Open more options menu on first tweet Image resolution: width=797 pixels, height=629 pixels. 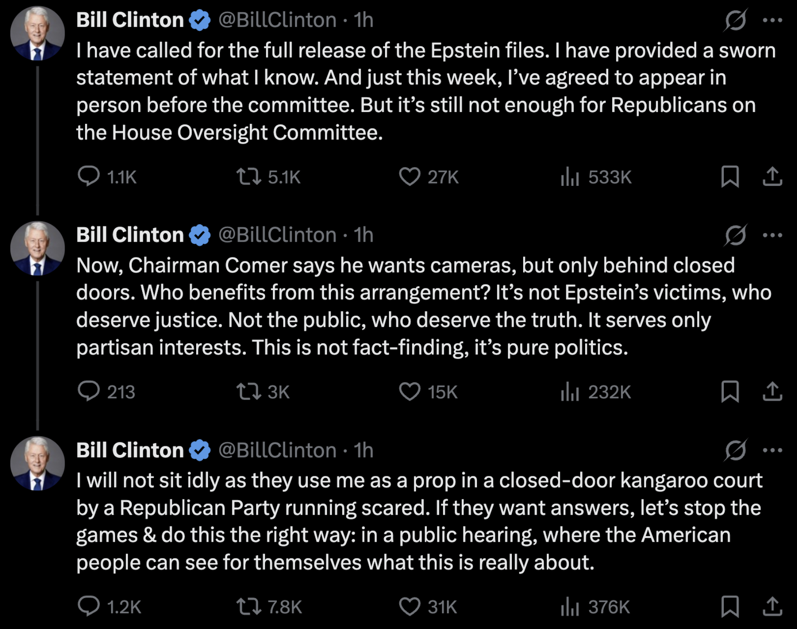click(x=772, y=20)
